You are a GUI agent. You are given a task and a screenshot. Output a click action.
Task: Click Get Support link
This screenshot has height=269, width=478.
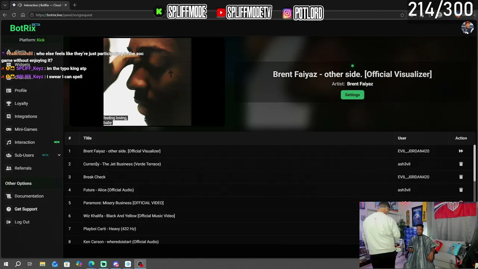click(26, 209)
